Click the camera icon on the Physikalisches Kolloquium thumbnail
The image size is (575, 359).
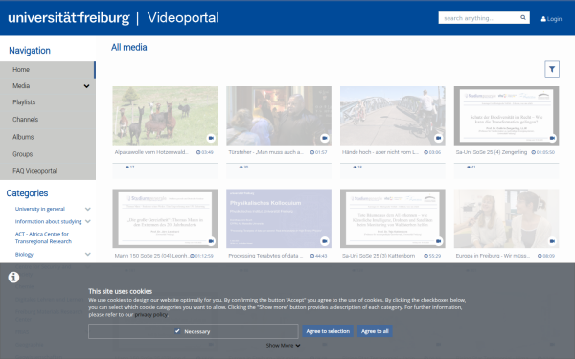(x=325, y=241)
